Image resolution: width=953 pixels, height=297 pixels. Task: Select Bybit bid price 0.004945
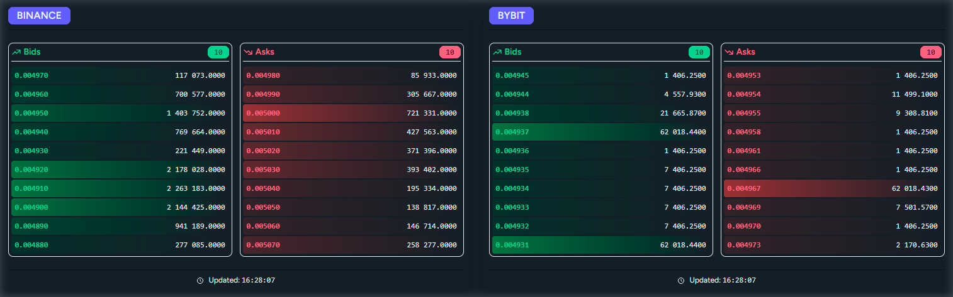[512, 75]
